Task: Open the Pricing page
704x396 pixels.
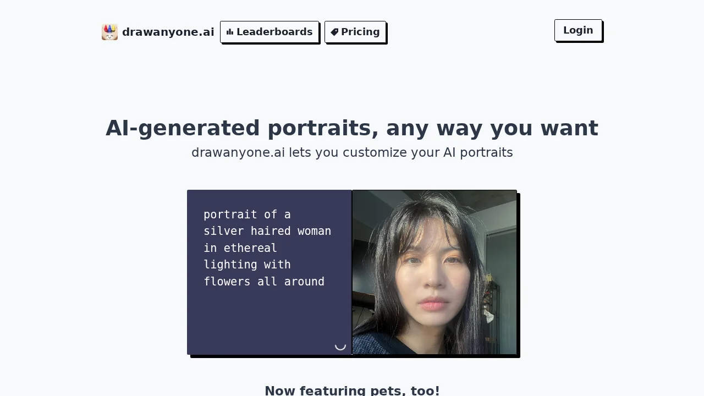Action: pyautogui.click(x=355, y=32)
